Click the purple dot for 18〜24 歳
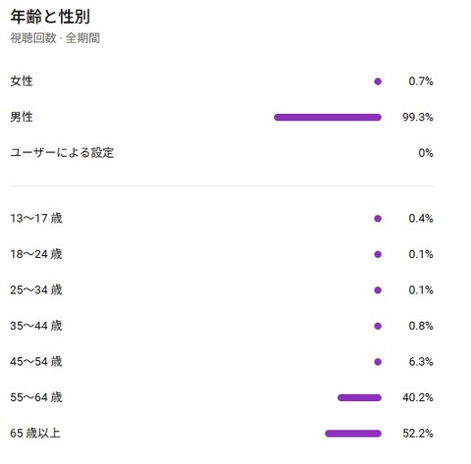471x464 pixels. click(x=378, y=254)
